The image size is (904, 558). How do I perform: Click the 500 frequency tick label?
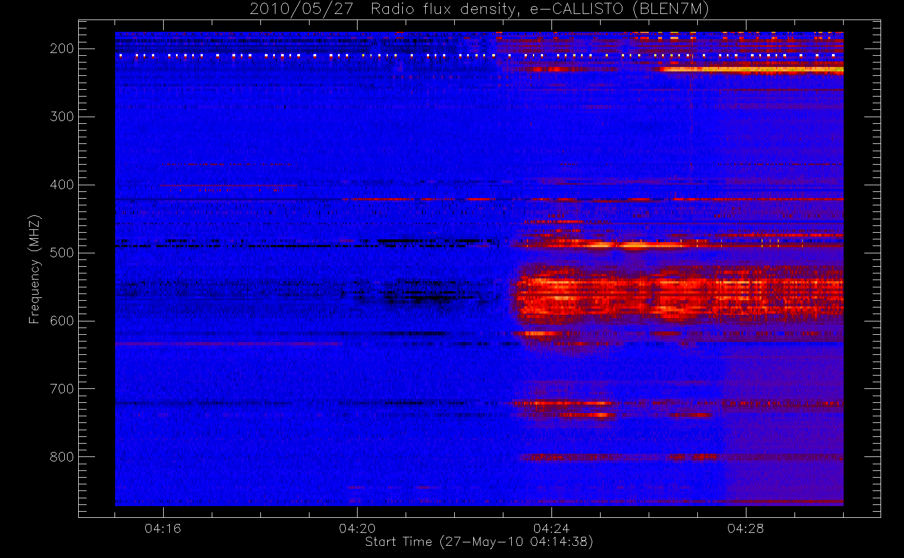click(x=62, y=253)
